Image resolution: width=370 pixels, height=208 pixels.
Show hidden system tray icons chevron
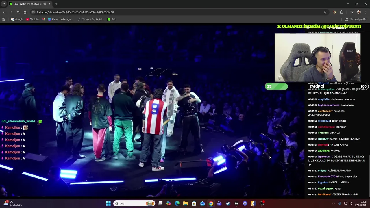(x=333, y=203)
